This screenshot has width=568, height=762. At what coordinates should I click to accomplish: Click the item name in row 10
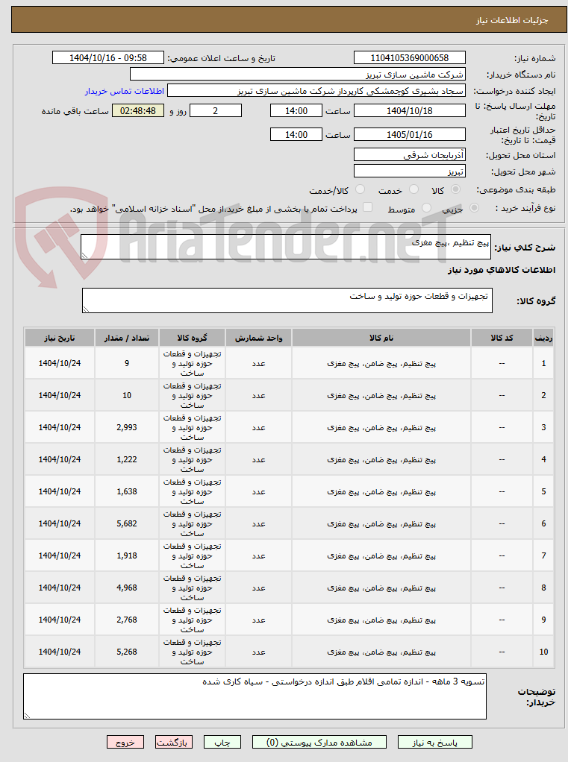tap(381, 652)
